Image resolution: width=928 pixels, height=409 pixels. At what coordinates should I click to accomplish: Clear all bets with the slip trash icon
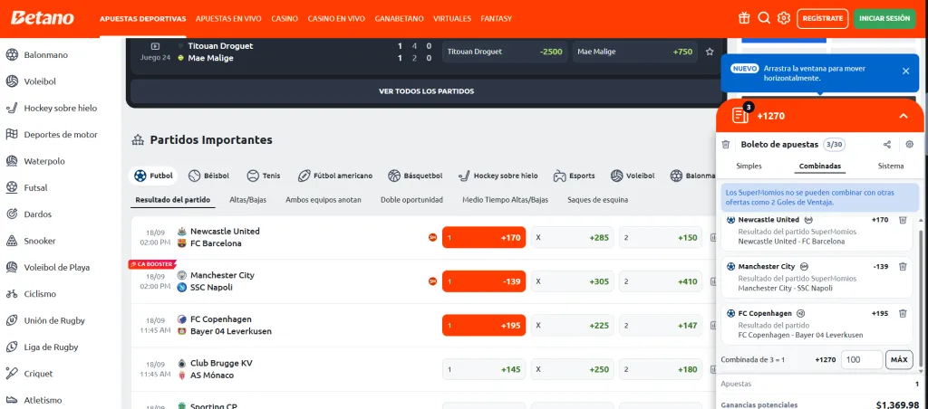726,144
